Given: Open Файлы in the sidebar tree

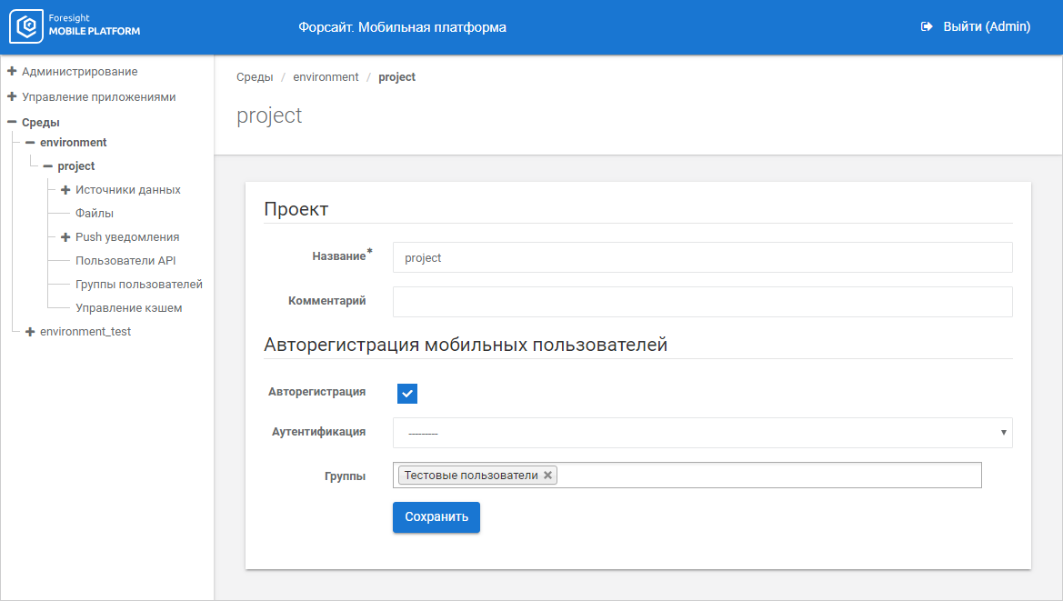Looking at the screenshot, I should tap(95, 214).
